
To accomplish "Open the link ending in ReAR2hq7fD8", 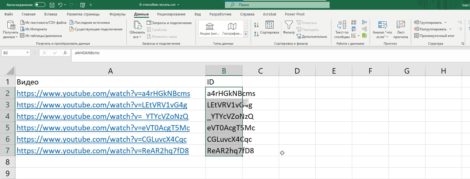I will pos(103,151).
